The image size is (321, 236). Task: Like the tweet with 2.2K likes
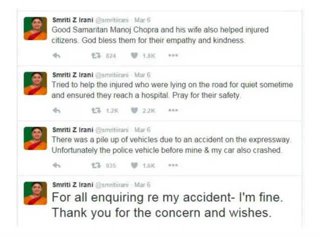click(x=134, y=110)
